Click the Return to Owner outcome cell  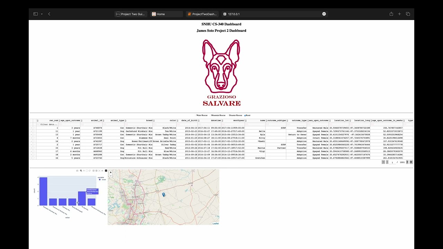(x=297, y=135)
